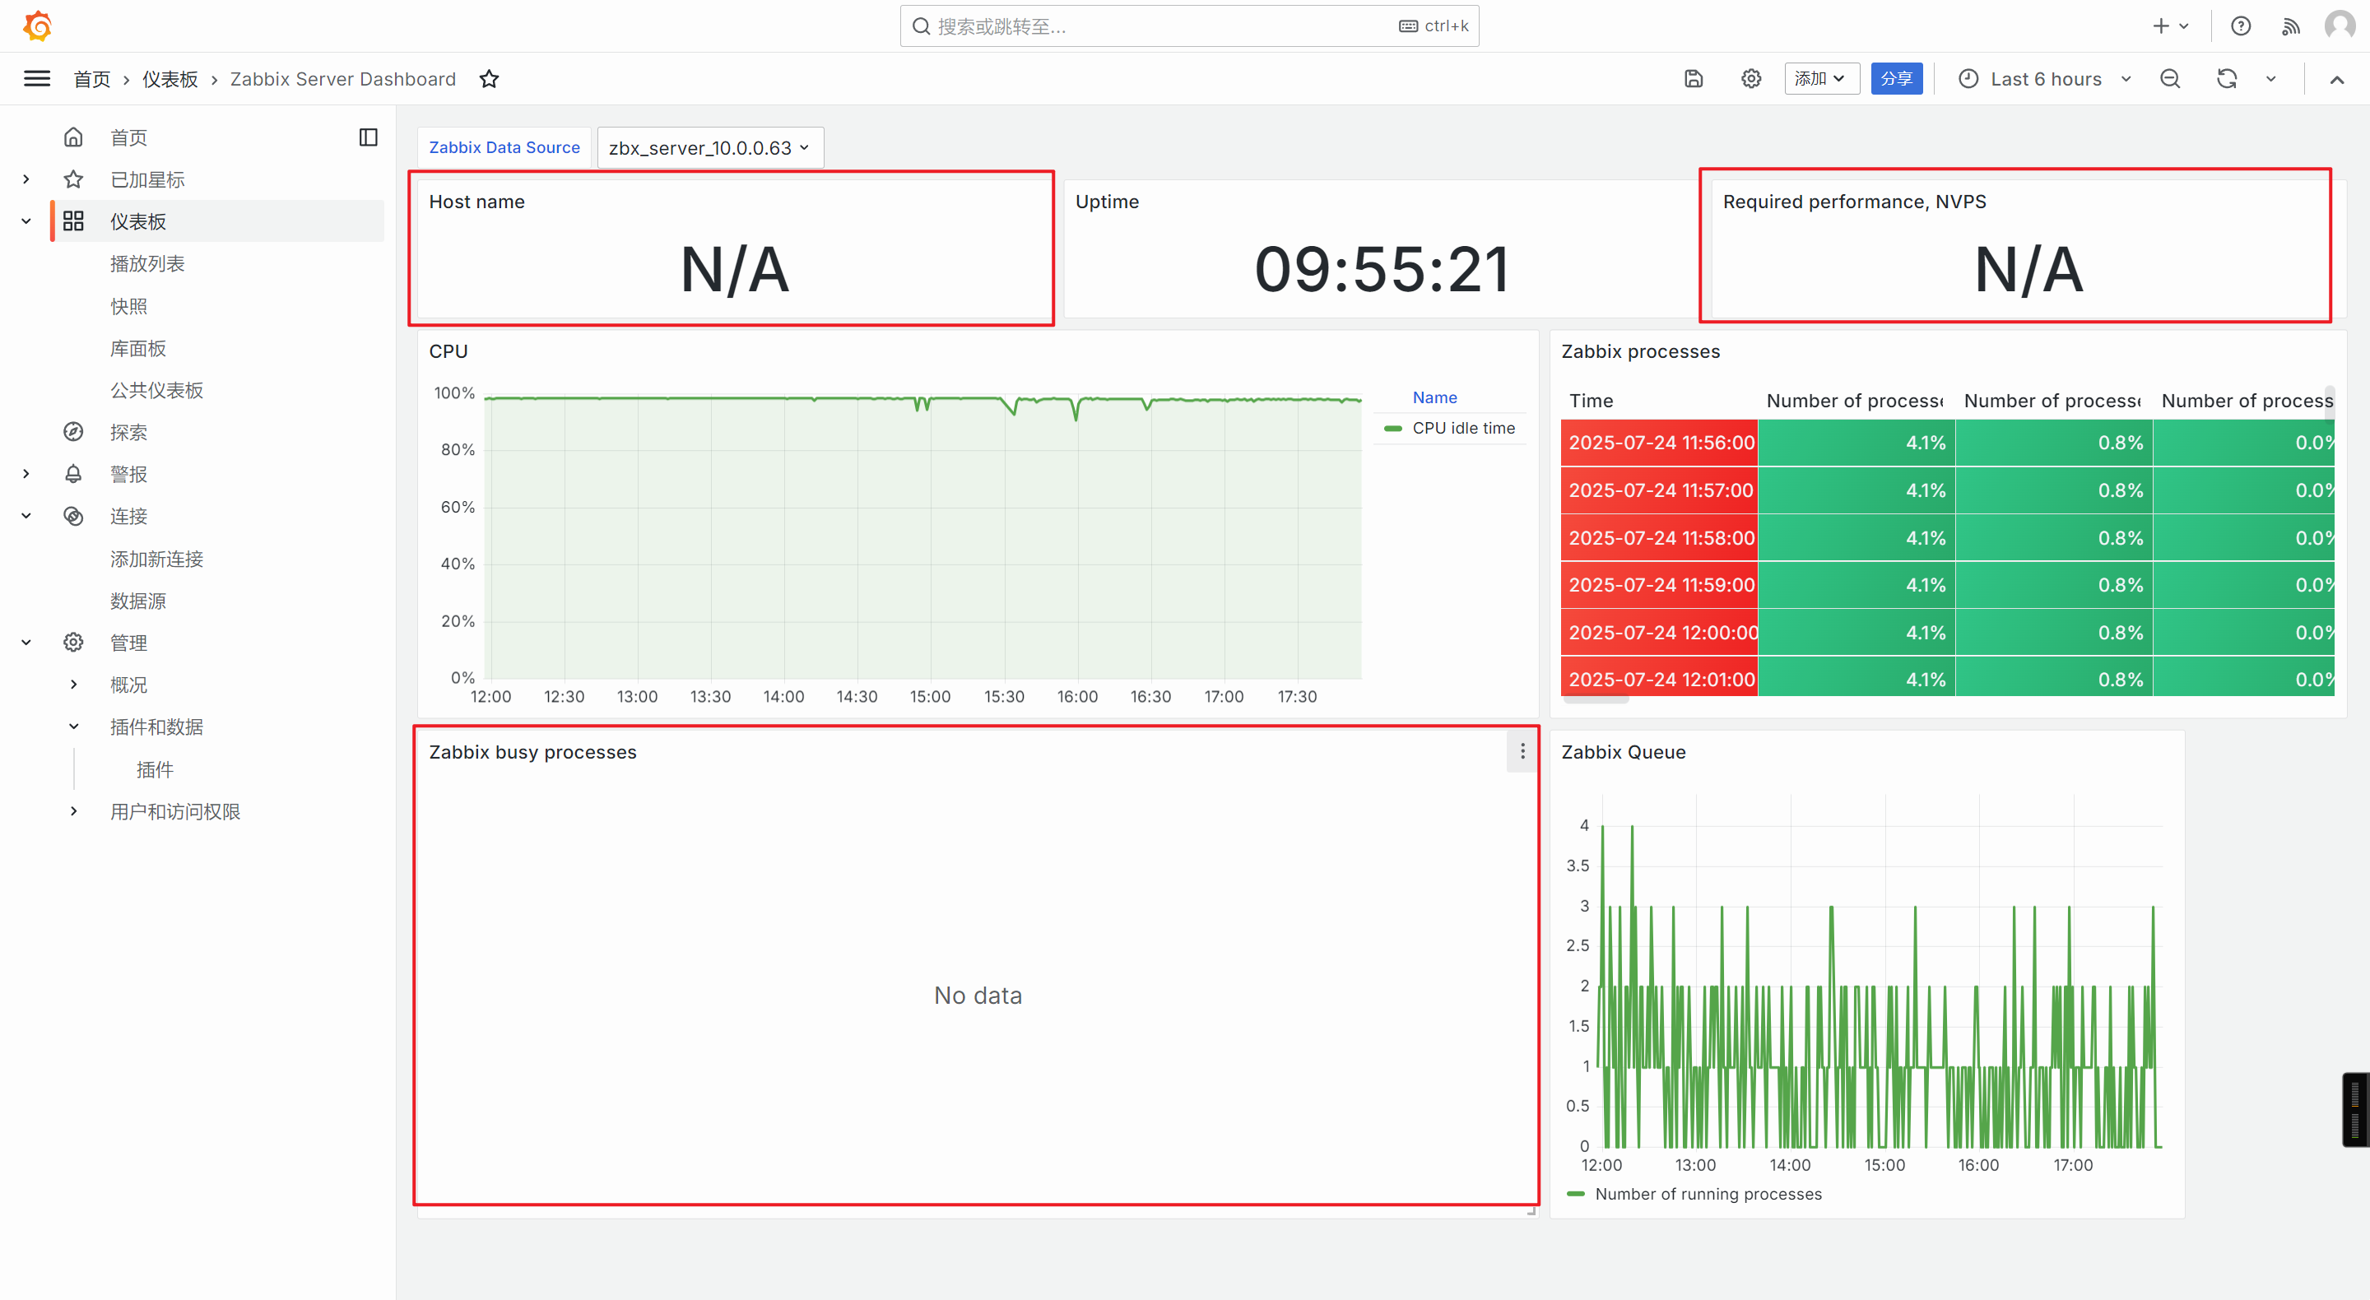Click the 2025-07-24 11:56:00 table cell
The width and height of the screenshot is (2370, 1300).
pos(1660,443)
